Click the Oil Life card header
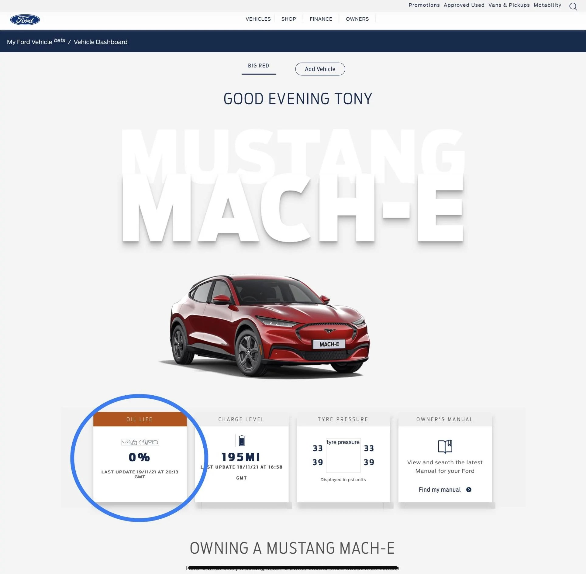 (140, 419)
